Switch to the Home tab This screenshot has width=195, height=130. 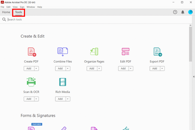(x=6, y=12)
